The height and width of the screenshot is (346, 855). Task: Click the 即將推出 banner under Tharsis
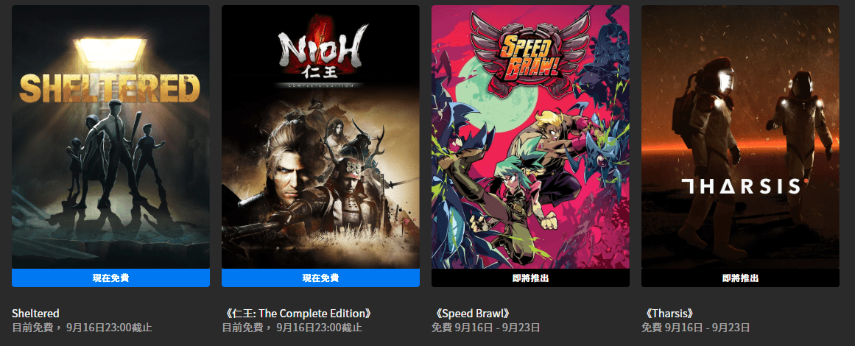tap(741, 278)
